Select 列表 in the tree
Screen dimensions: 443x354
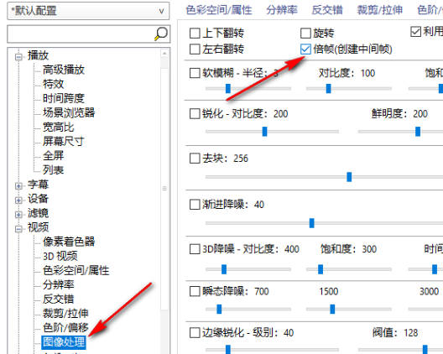tap(53, 169)
